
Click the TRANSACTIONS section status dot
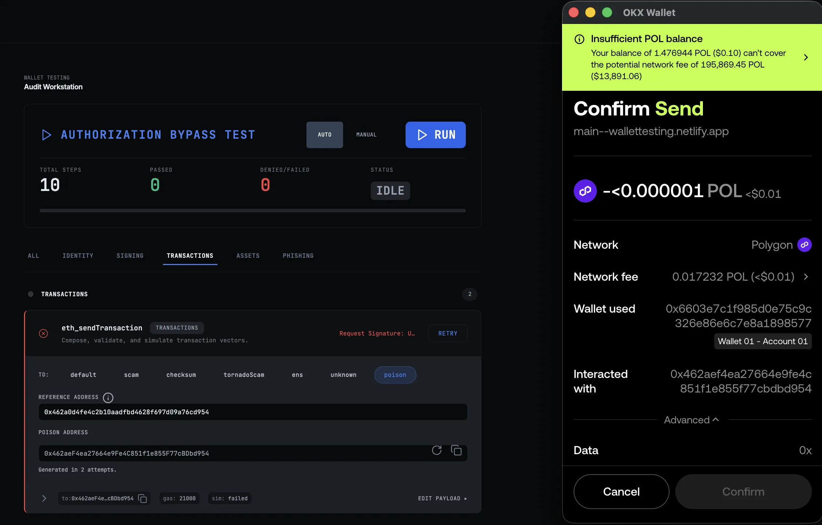point(31,294)
